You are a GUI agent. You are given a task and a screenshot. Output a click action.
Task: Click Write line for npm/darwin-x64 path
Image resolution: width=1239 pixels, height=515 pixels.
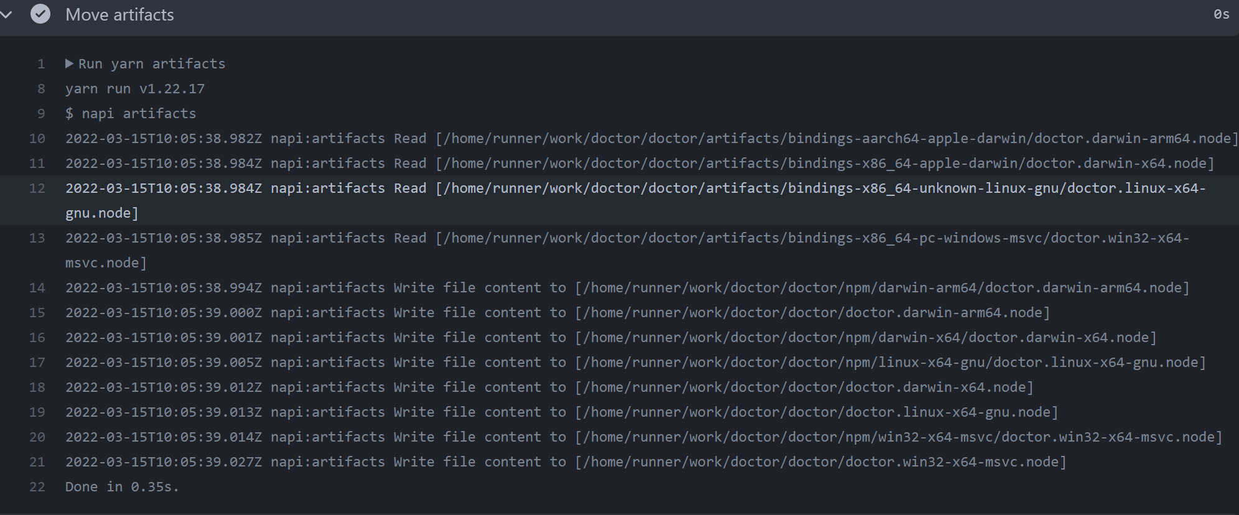pyautogui.click(x=611, y=337)
